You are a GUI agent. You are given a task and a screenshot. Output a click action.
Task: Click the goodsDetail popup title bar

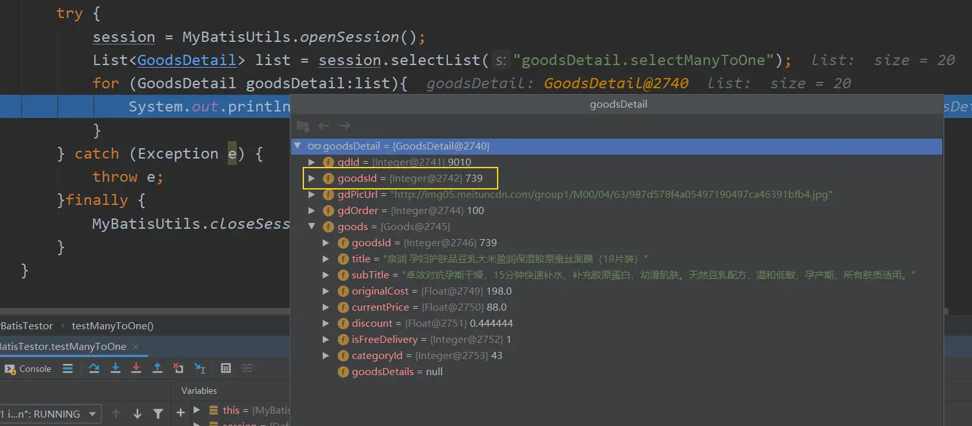tap(618, 104)
